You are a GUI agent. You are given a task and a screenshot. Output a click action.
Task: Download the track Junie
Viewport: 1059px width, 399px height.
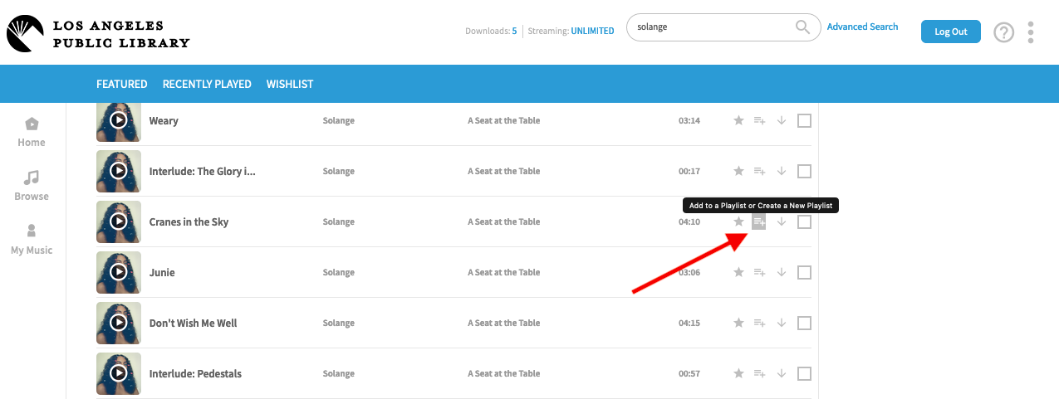click(x=781, y=273)
